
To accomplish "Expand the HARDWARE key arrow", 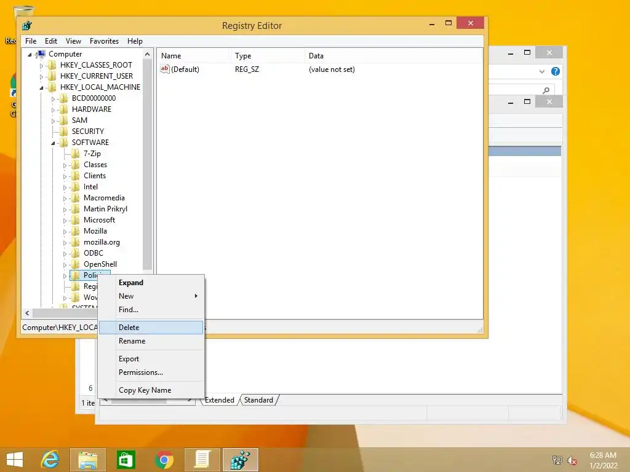I will (53, 109).
